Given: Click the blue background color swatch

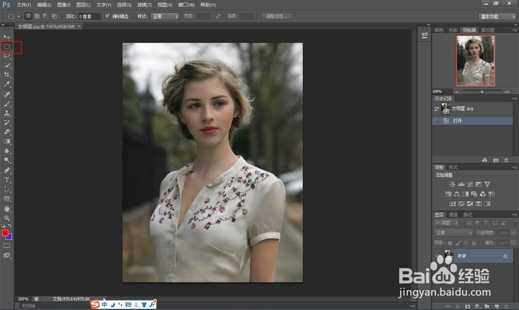Looking at the screenshot, I should (x=9, y=237).
